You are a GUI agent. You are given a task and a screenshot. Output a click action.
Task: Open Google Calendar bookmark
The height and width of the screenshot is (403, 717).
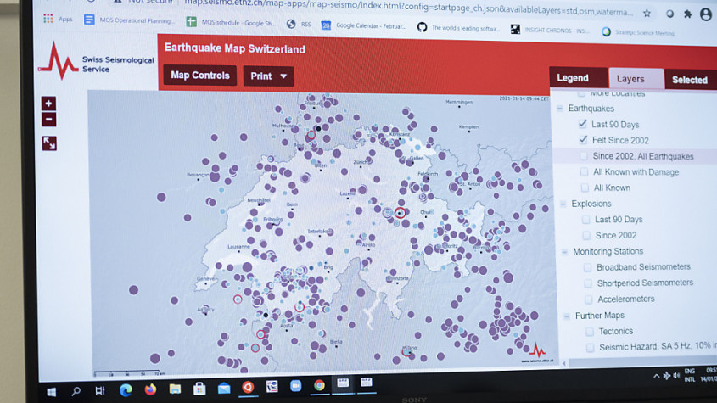[x=364, y=25]
